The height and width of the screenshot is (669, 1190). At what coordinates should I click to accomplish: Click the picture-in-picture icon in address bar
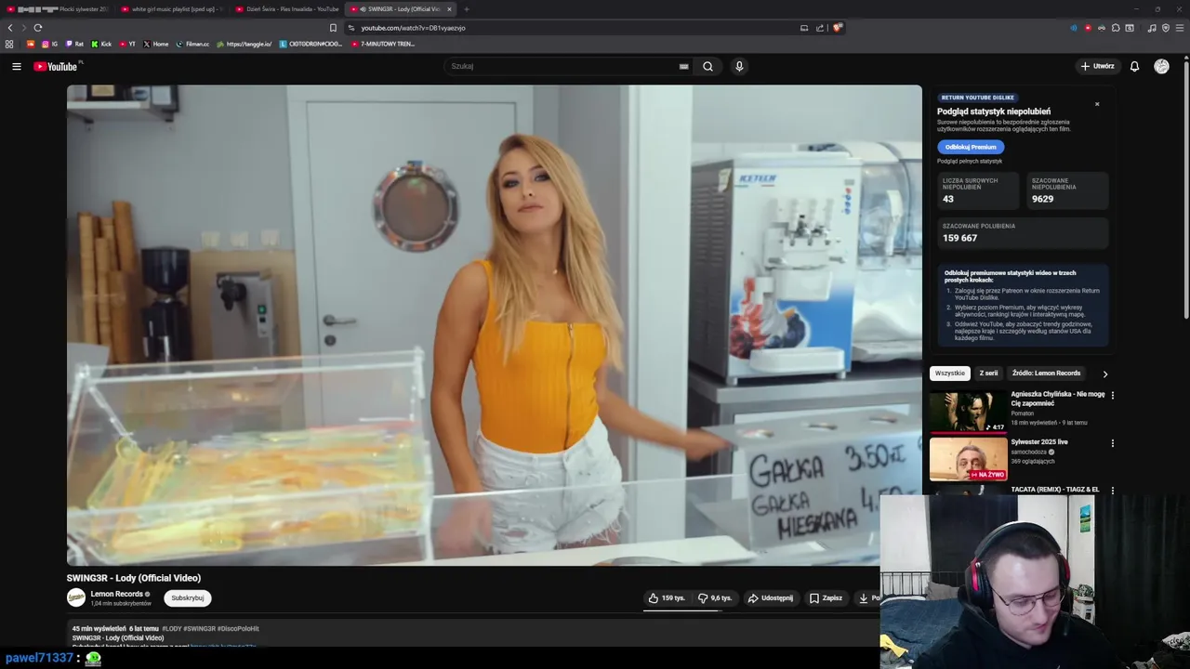[x=804, y=28]
